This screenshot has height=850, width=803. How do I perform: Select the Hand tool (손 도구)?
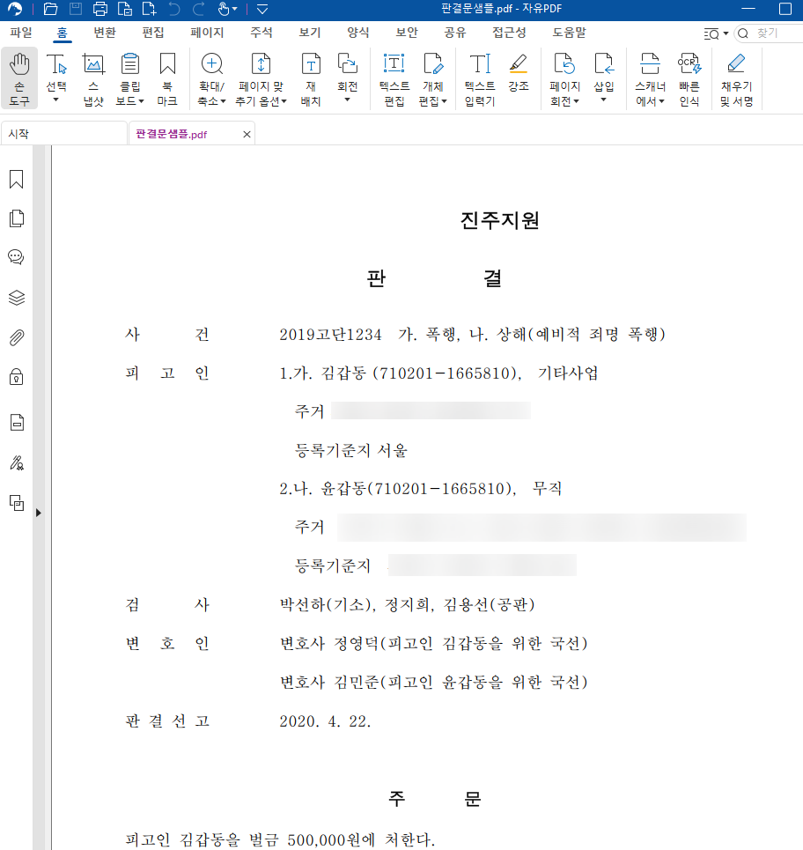19,78
